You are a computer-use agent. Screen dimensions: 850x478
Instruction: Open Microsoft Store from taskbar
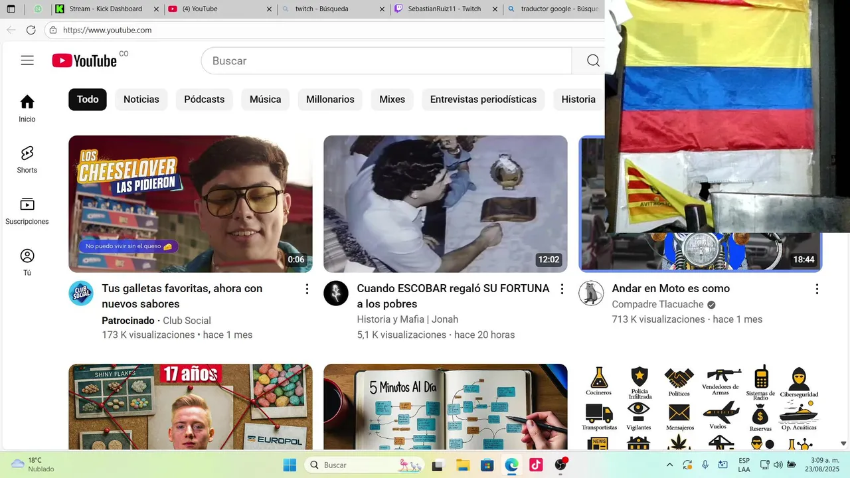click(x=487, y=465)
